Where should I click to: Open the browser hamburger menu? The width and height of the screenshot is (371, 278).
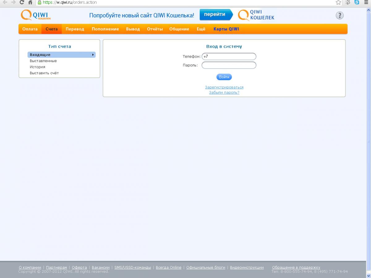[x=366, y=2]
